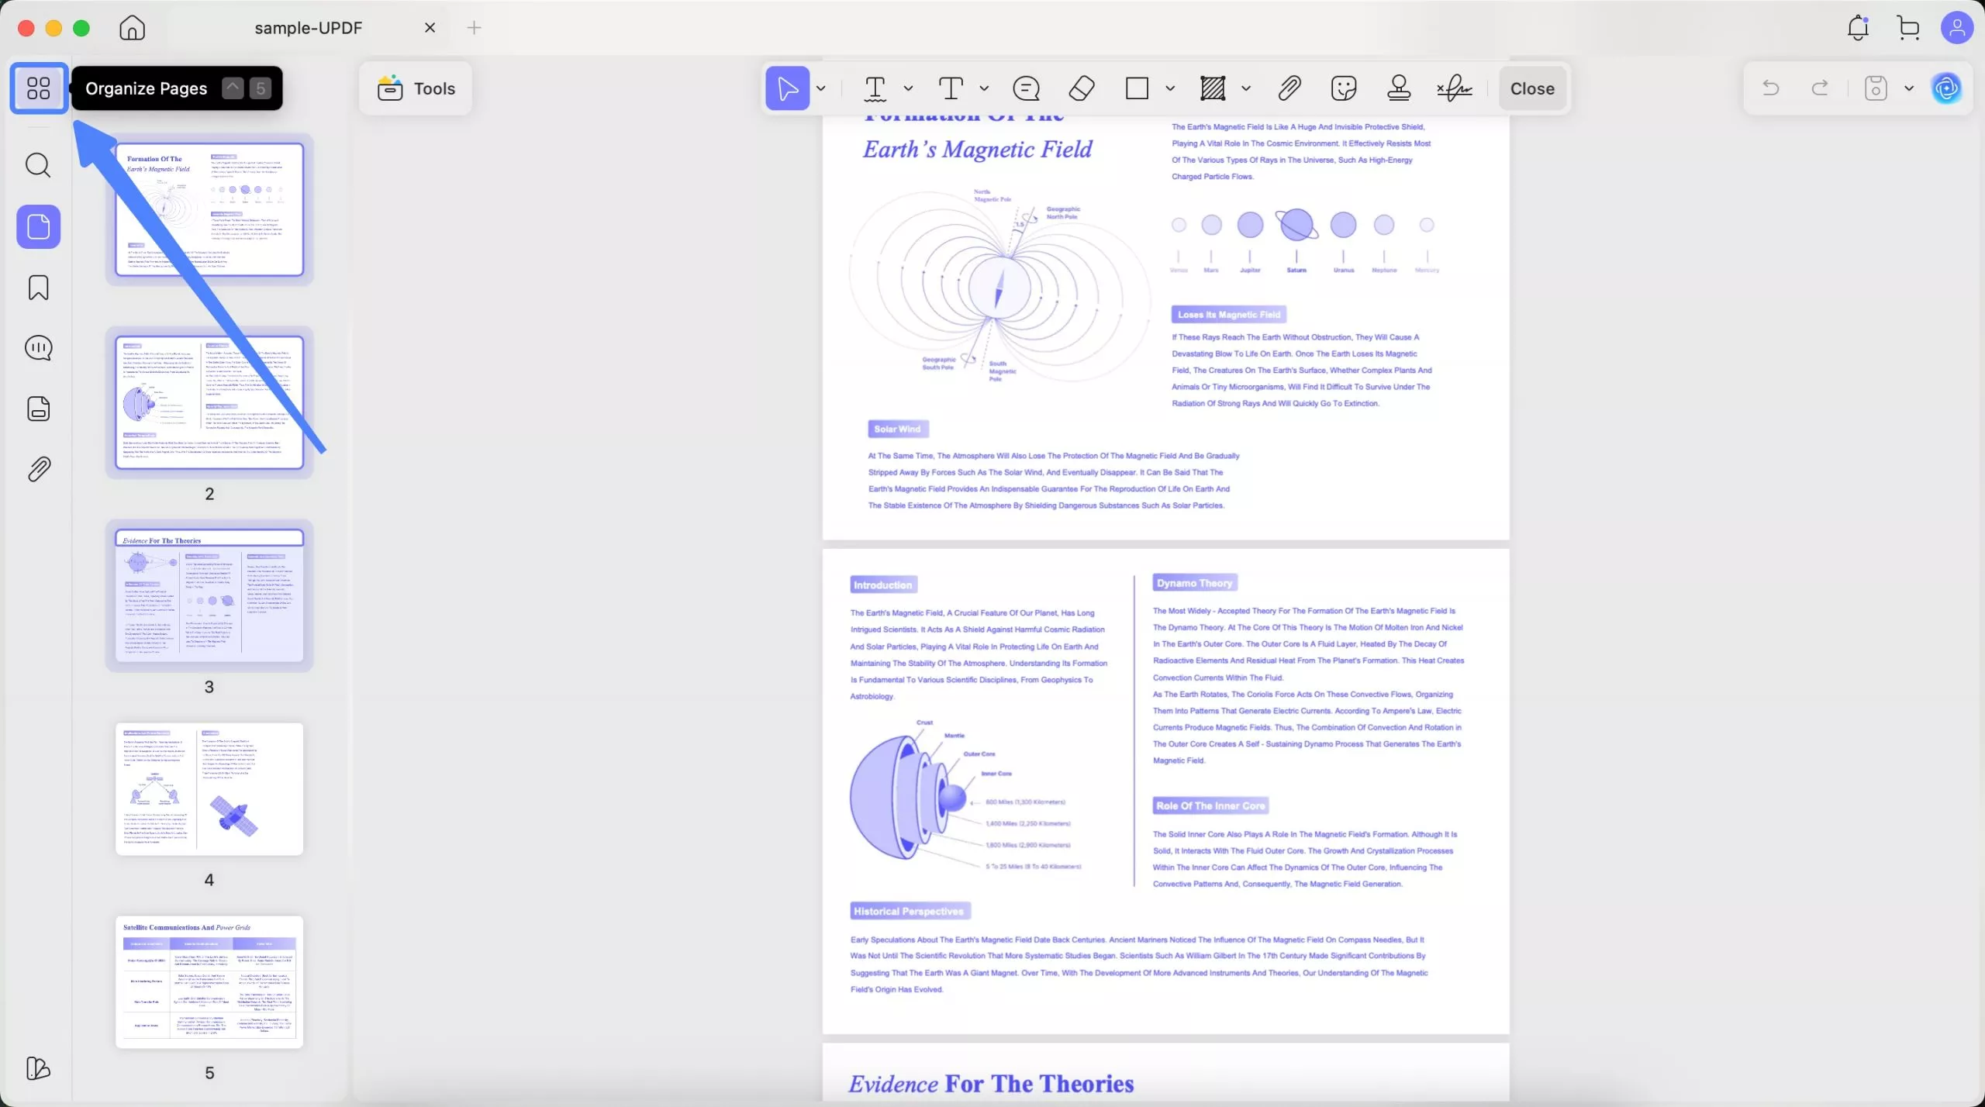This screenshot has width=1985, height=1107.
Task: Select the page 2 thumbnail
Action: pyautogui.click(x=209, y=402)
